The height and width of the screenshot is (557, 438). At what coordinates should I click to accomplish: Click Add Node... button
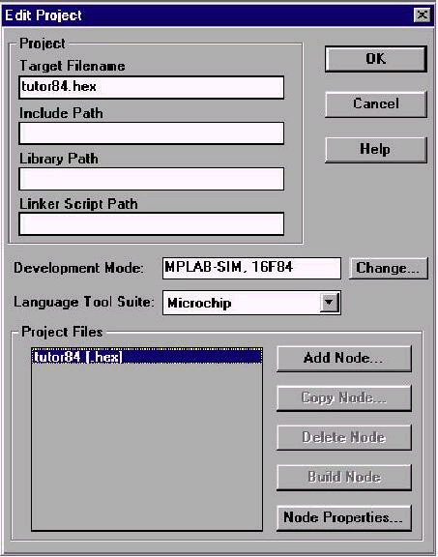(x=344, y=359)
